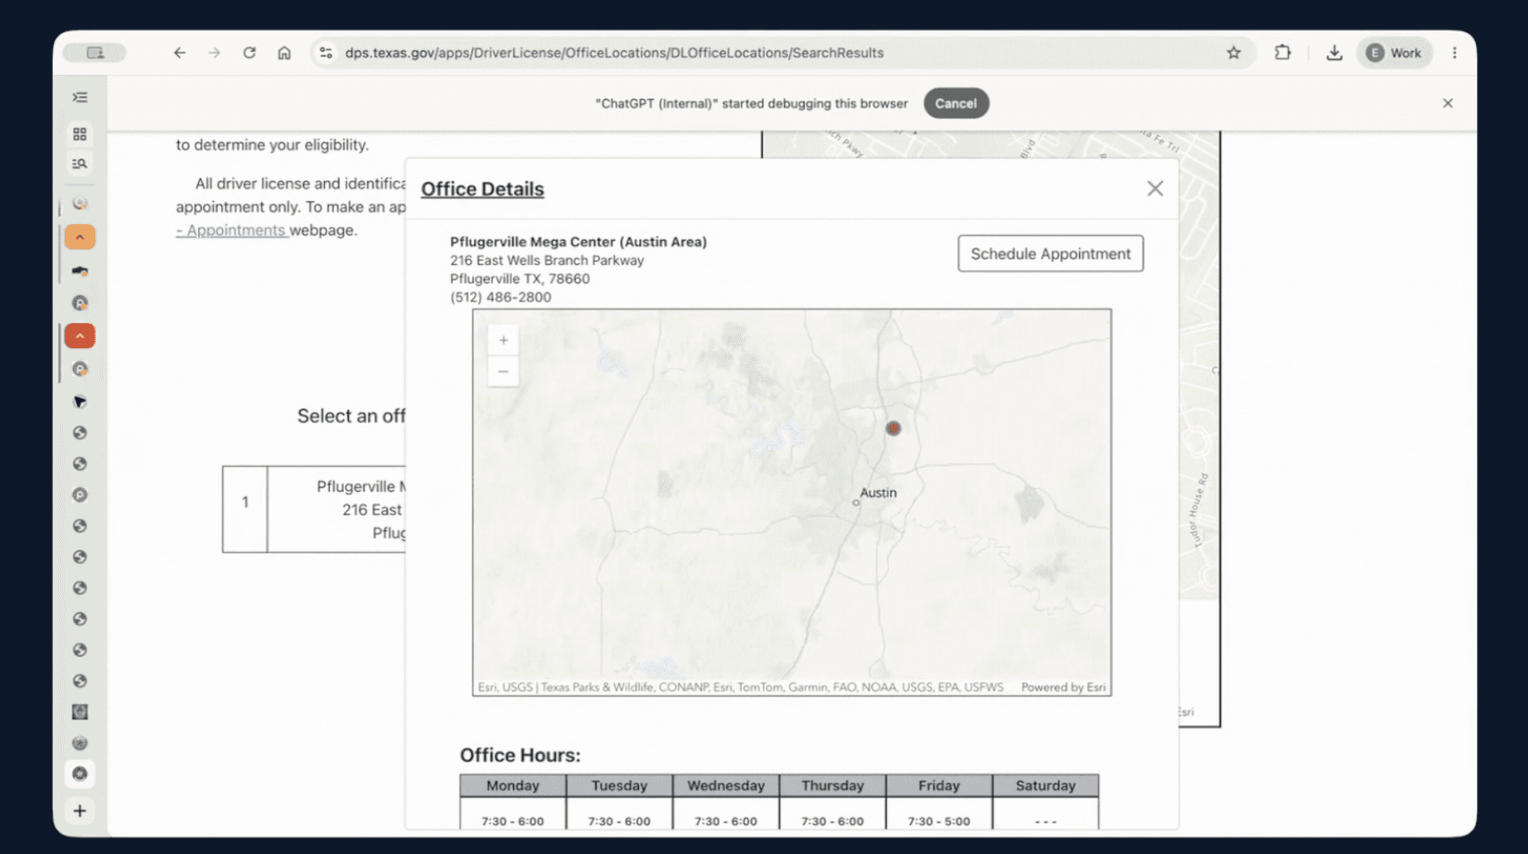Open the tab search icon in the sidebar
This screenshot has width=1528, height=854.
80,164
